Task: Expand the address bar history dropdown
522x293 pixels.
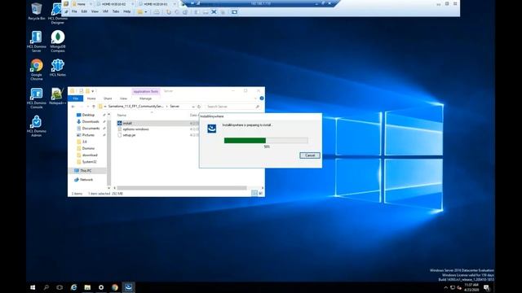Action: coord(193,107)
